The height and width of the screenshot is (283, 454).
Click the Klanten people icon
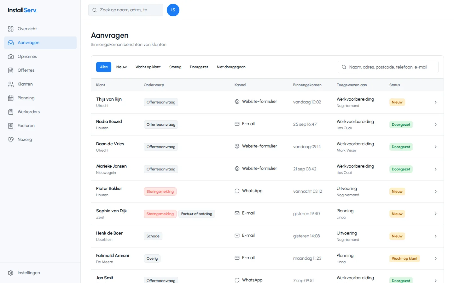click(11, 84)
